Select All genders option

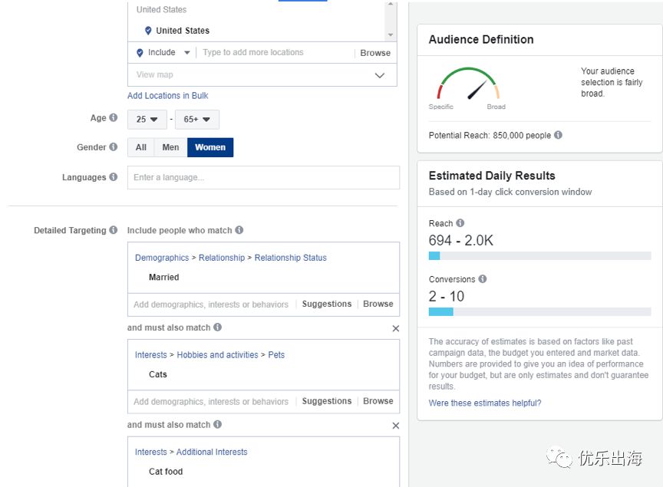(x=141, y=147)
